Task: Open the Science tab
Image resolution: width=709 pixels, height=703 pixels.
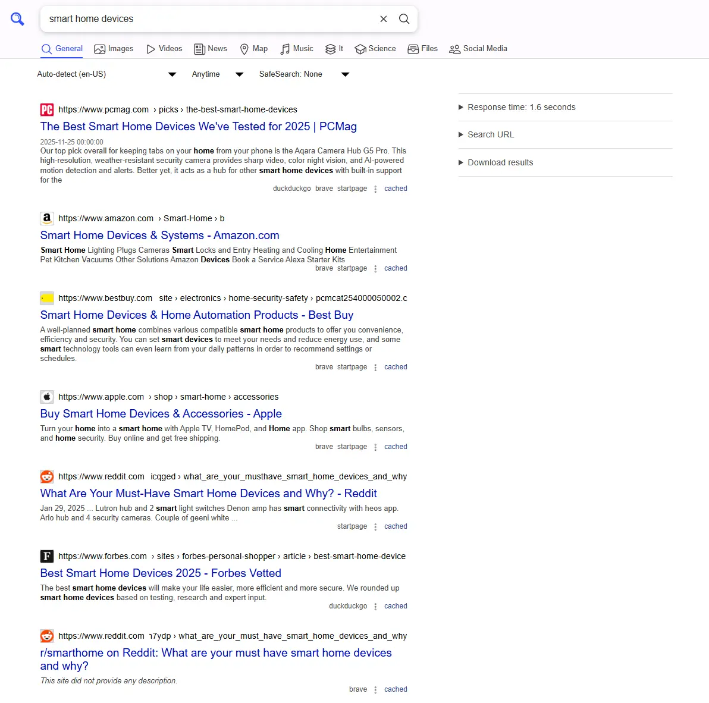Action: click(x=375, y=49)
